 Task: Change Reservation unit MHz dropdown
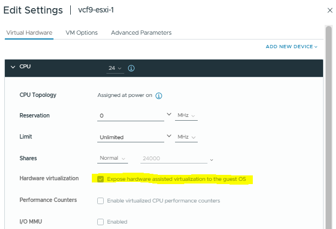click(187, 116)
